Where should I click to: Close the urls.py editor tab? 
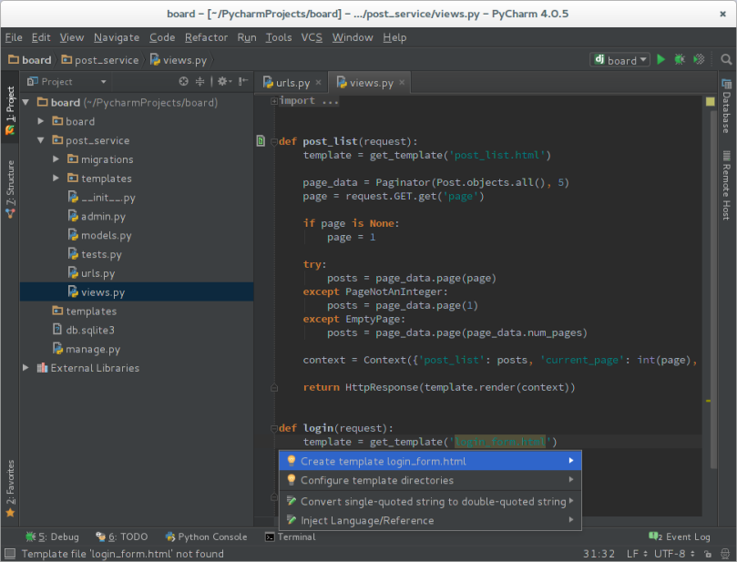click(318, 82)
